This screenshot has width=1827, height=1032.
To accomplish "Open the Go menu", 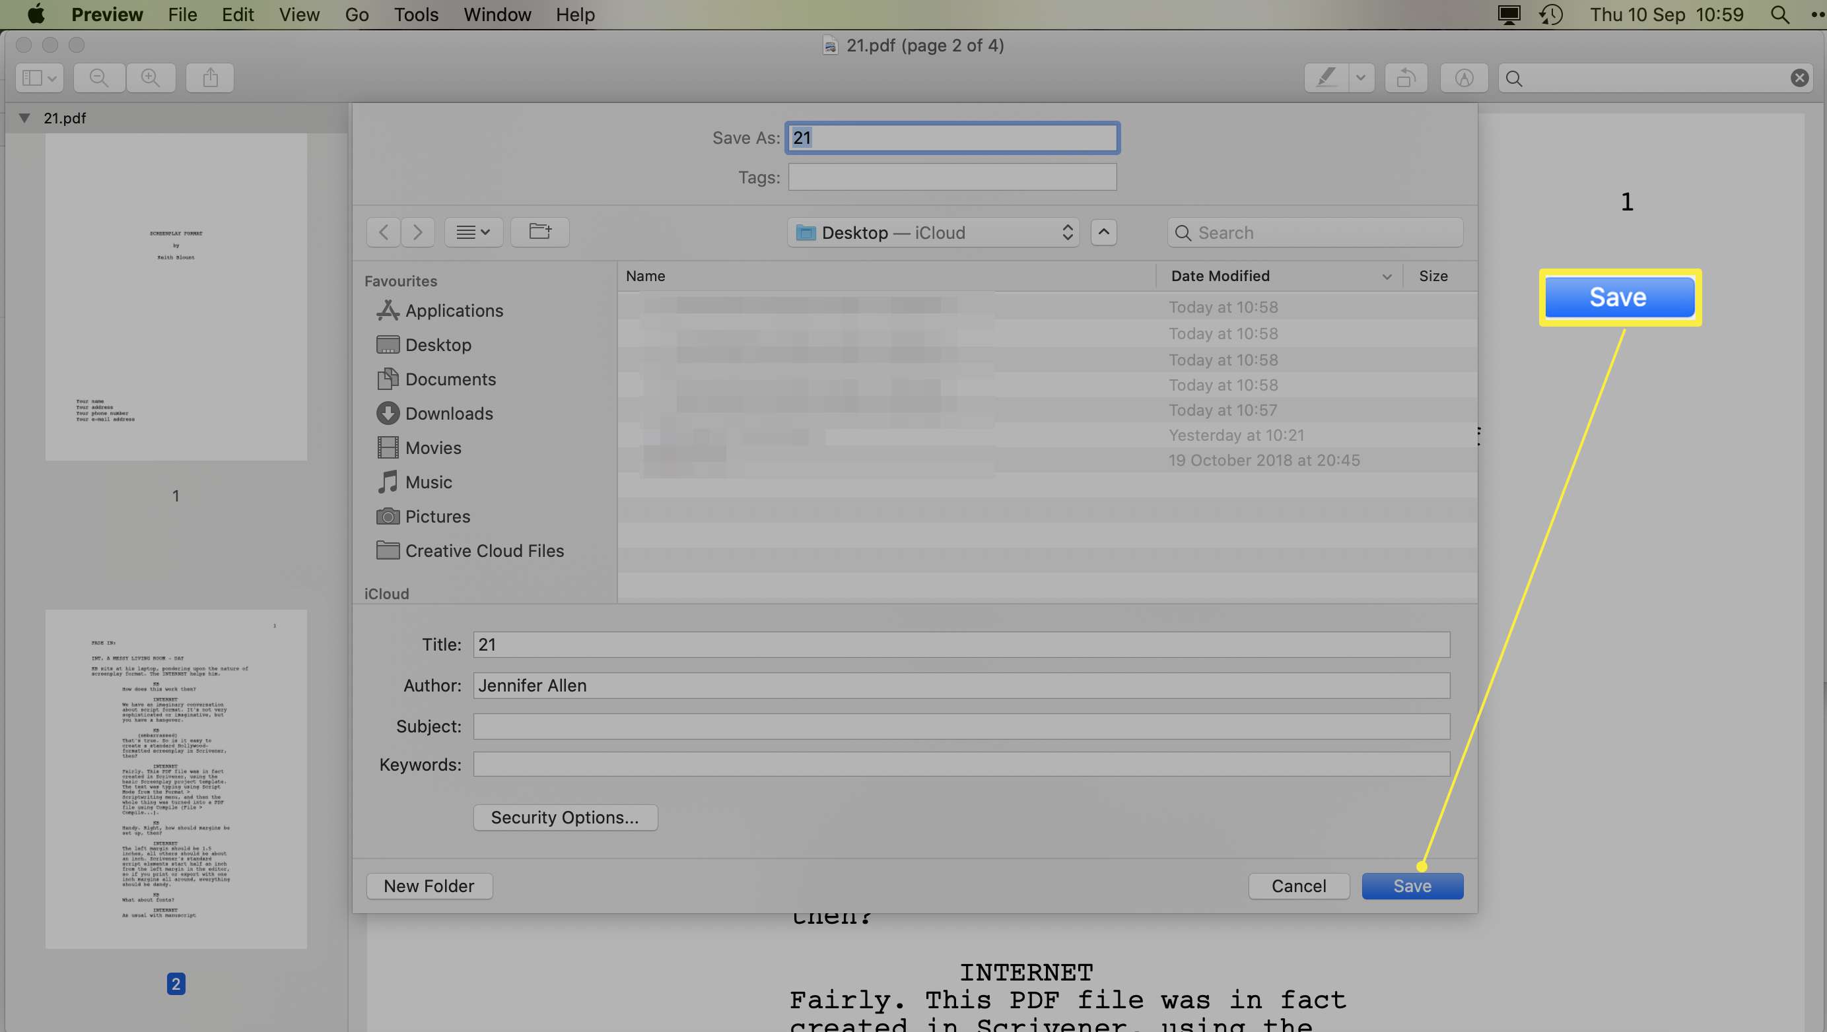I will coord(357,14).
